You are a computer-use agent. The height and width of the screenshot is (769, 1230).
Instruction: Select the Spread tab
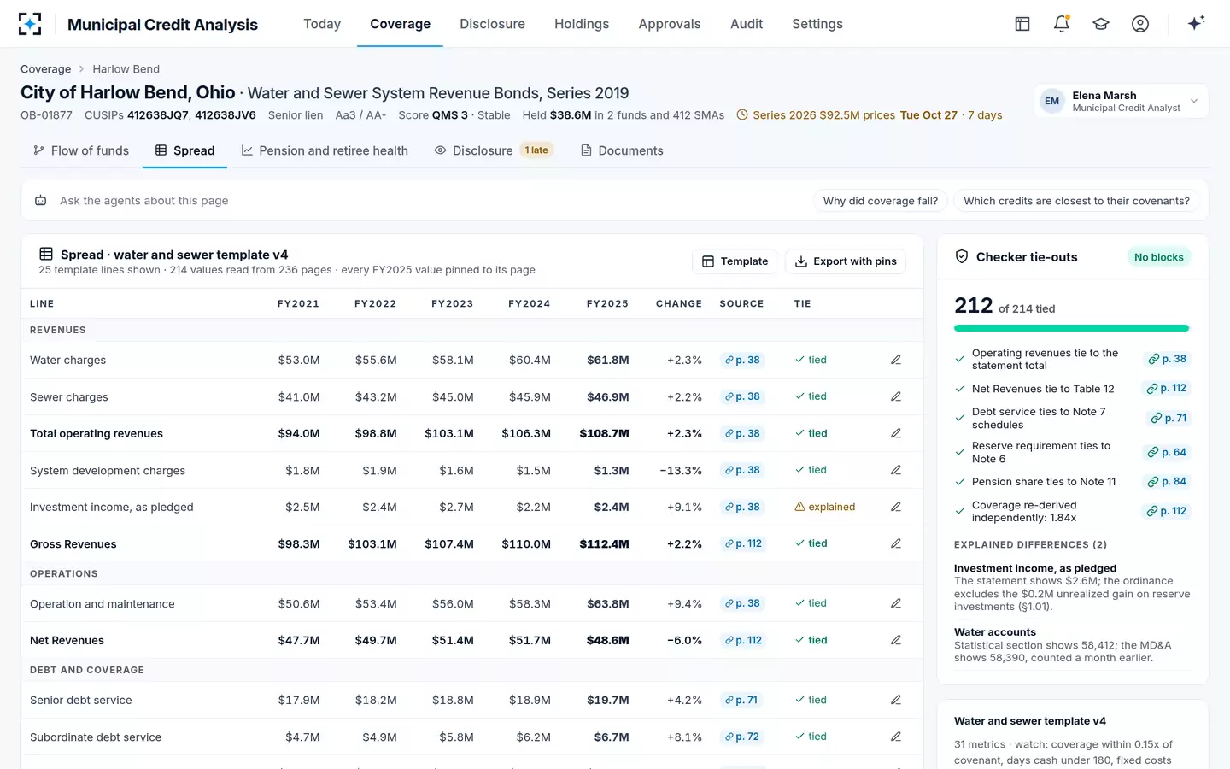pos(184,150)
